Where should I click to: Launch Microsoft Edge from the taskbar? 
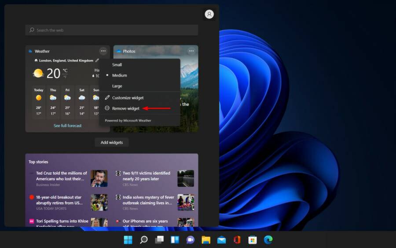click(x=268, y=240)
